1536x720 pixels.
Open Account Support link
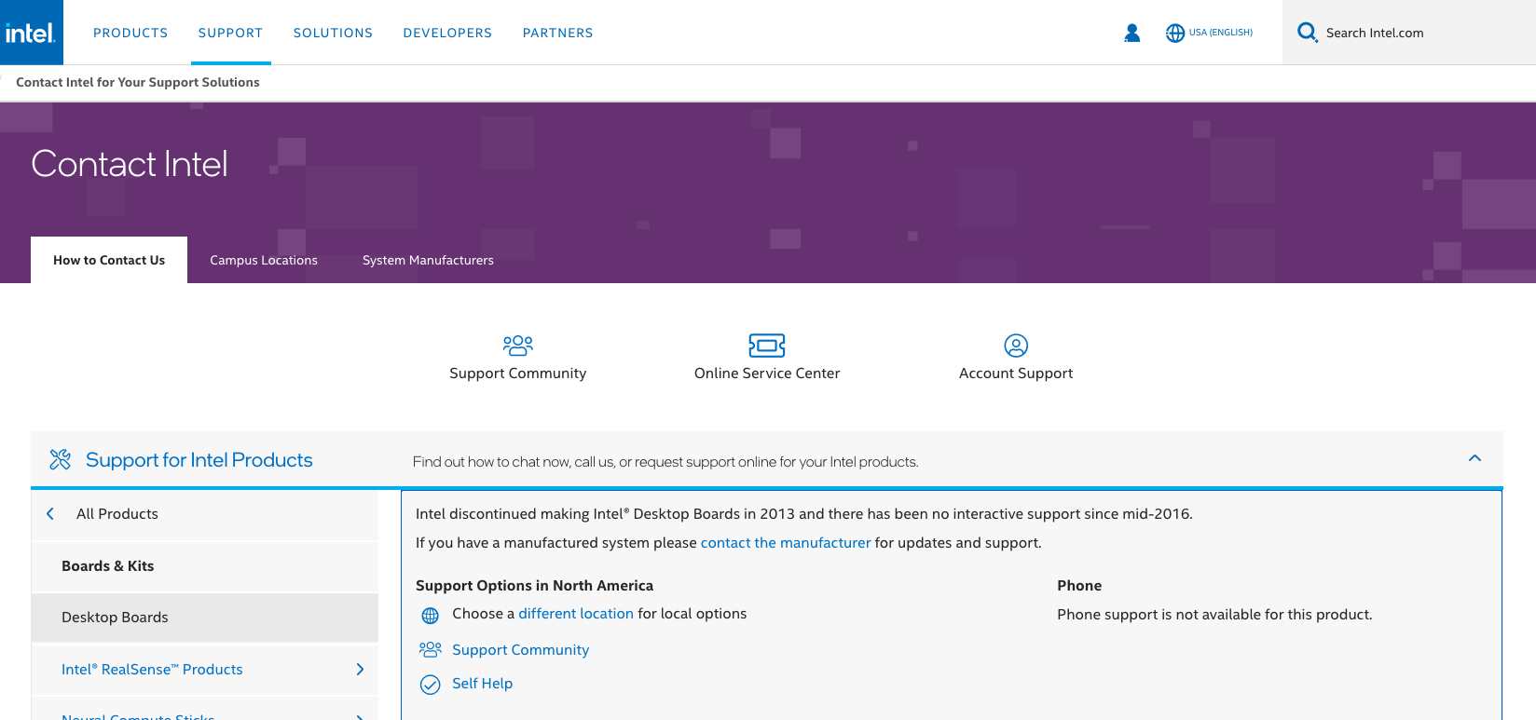click(x=1016, y=374)
